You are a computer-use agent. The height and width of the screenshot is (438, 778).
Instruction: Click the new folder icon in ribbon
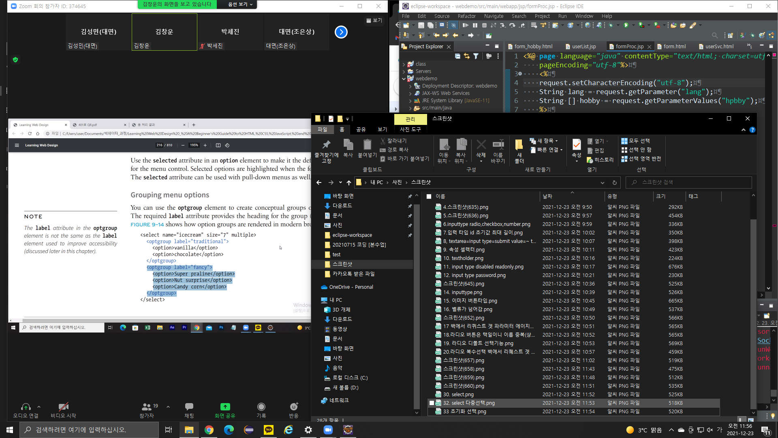[x=519, y=145]
